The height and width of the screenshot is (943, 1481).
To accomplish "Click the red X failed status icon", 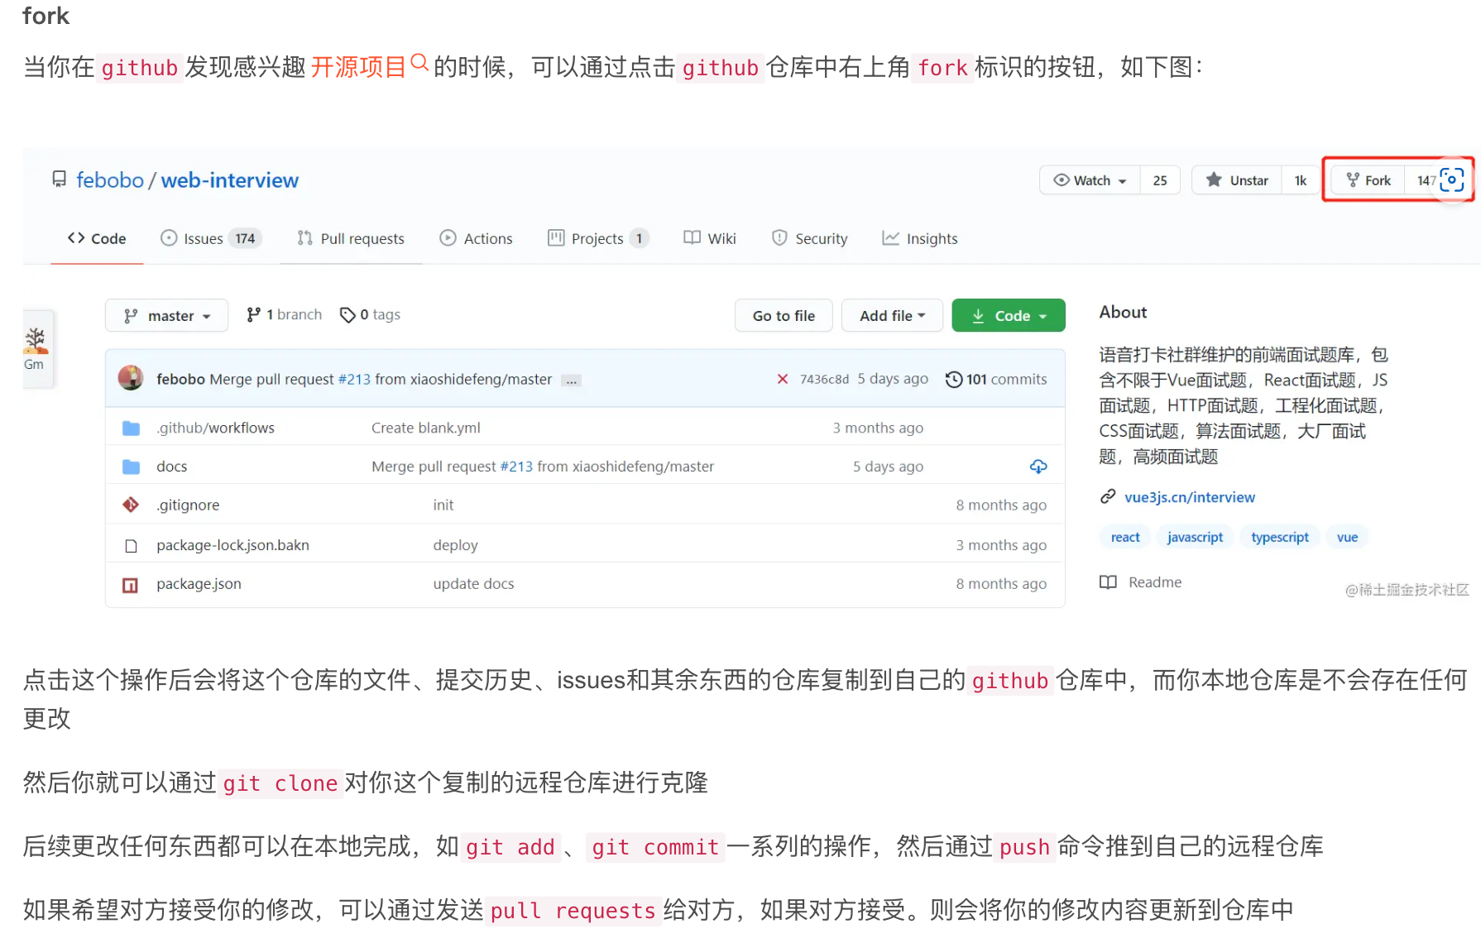I will [782, 379].
